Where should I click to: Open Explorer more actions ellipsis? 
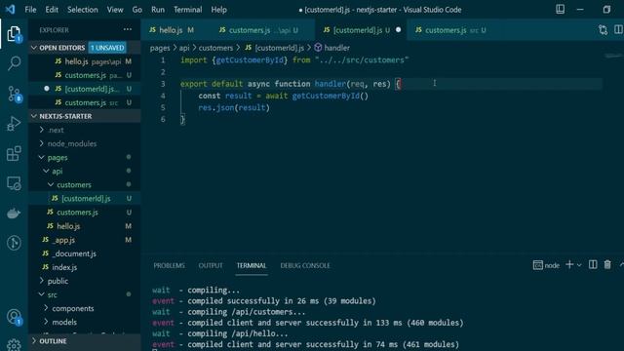[x=128, y=29]
